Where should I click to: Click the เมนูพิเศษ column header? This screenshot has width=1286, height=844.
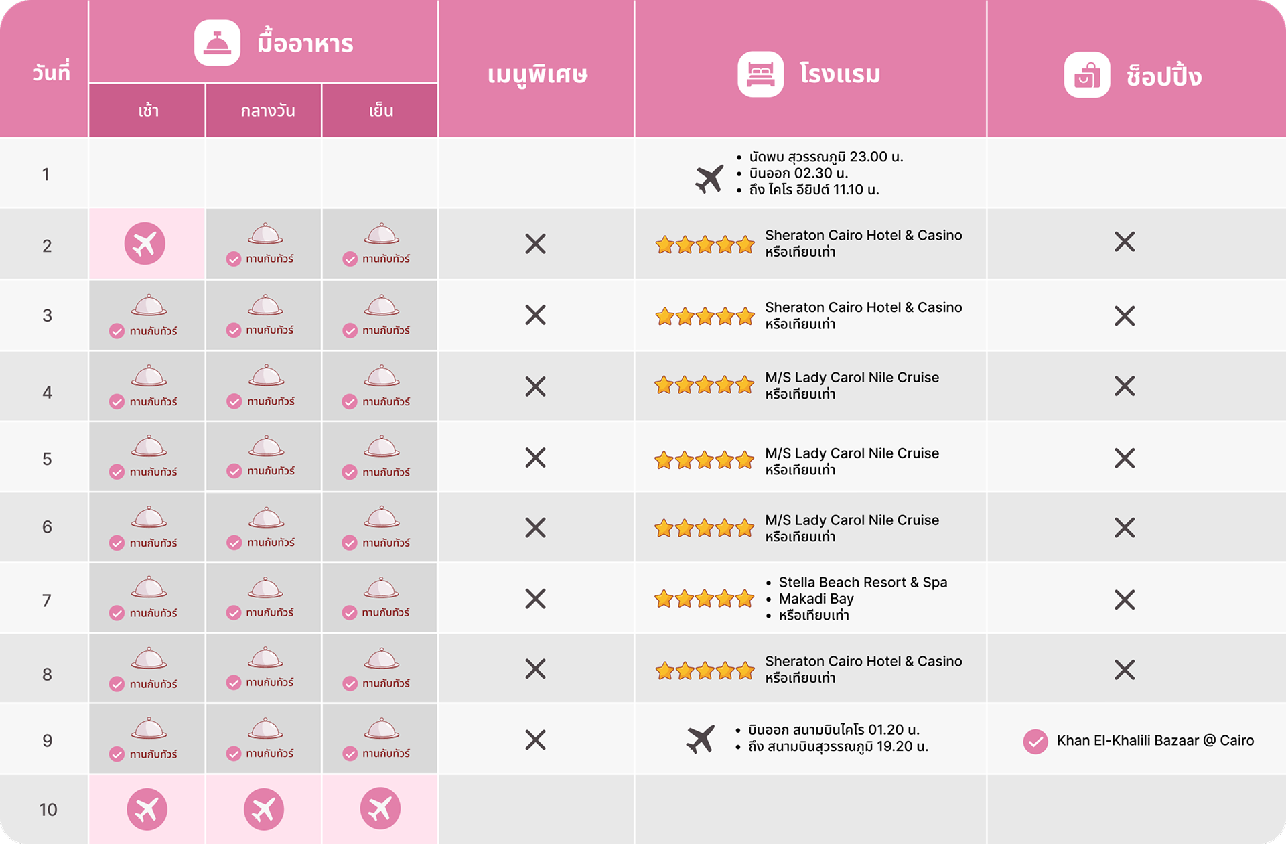pyautogui.click(x=537, y=74)
